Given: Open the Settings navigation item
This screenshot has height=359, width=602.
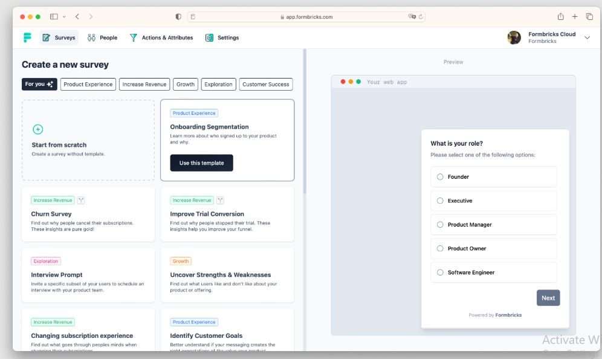Looking at the screenshot, I should [x=222, y=37].
